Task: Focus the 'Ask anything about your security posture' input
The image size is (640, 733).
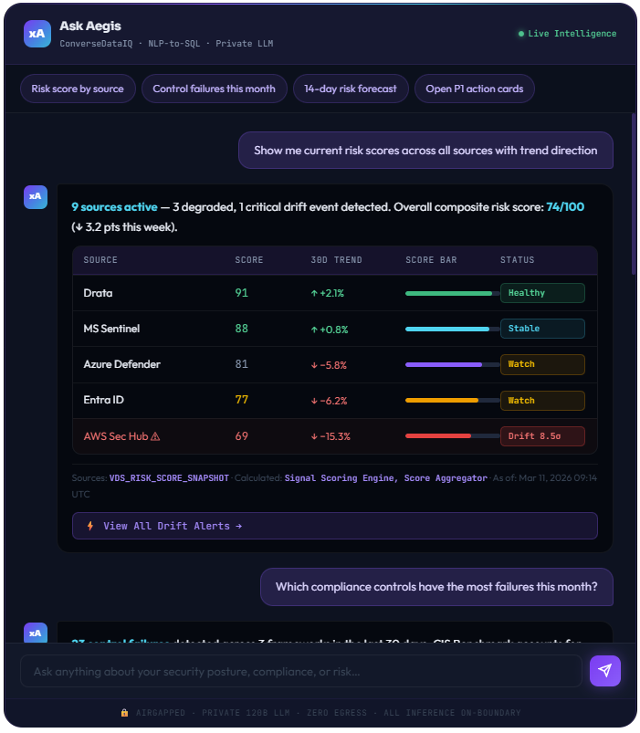Action: tap(301, 671)
